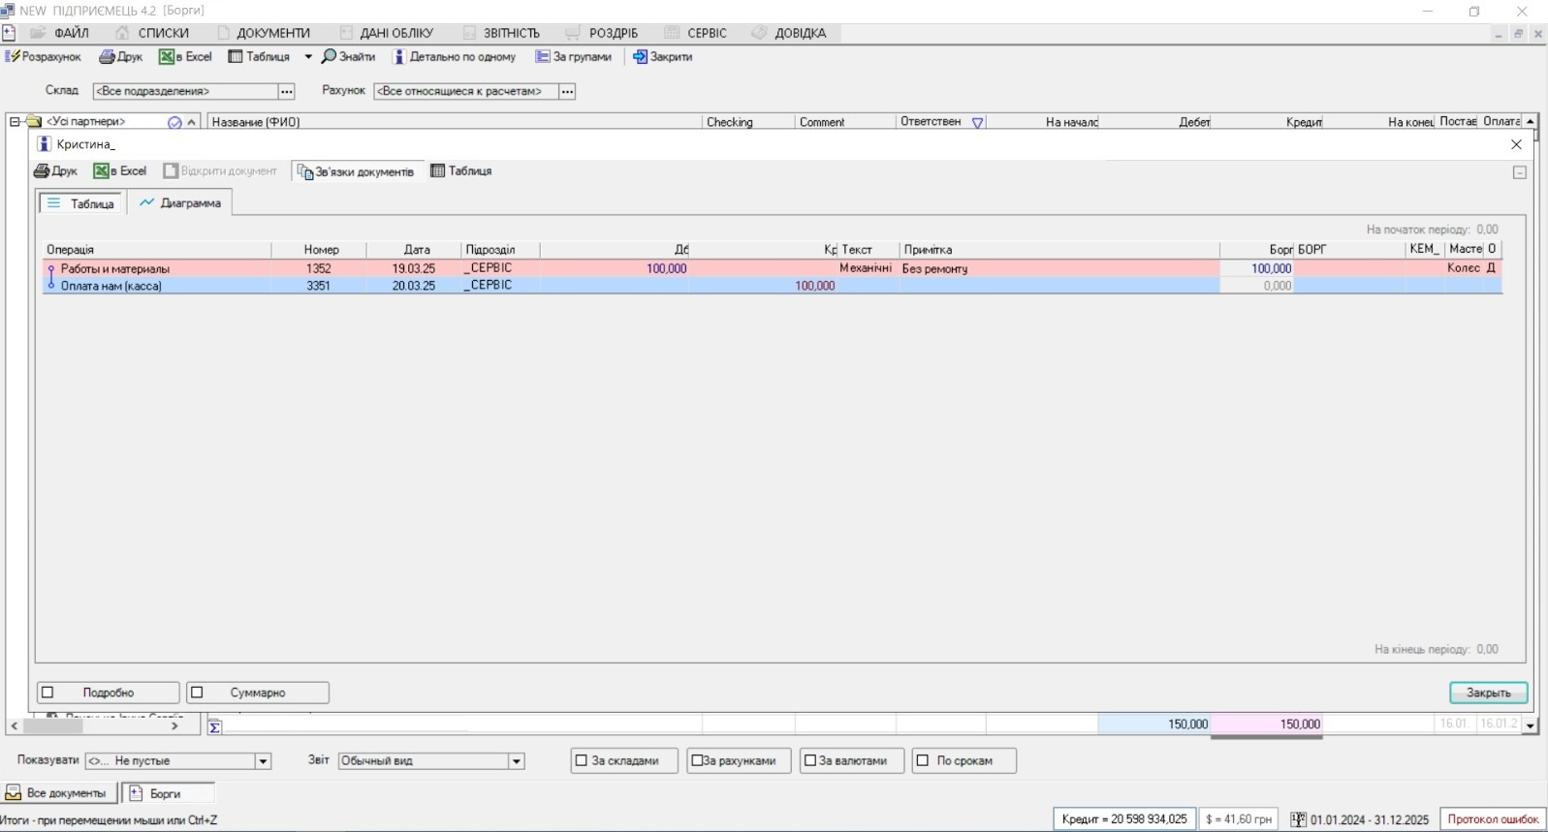Enable the По срокам checkbox

click(923, 760)
